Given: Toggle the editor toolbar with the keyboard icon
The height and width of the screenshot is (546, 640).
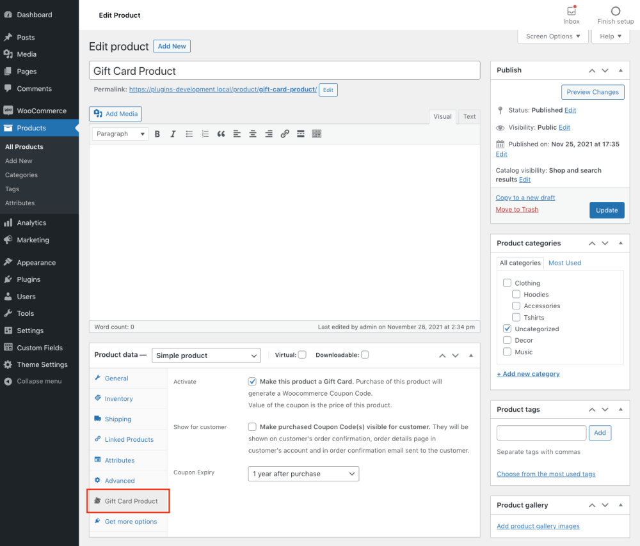Looking at the screenshot, I should point(316,134).
